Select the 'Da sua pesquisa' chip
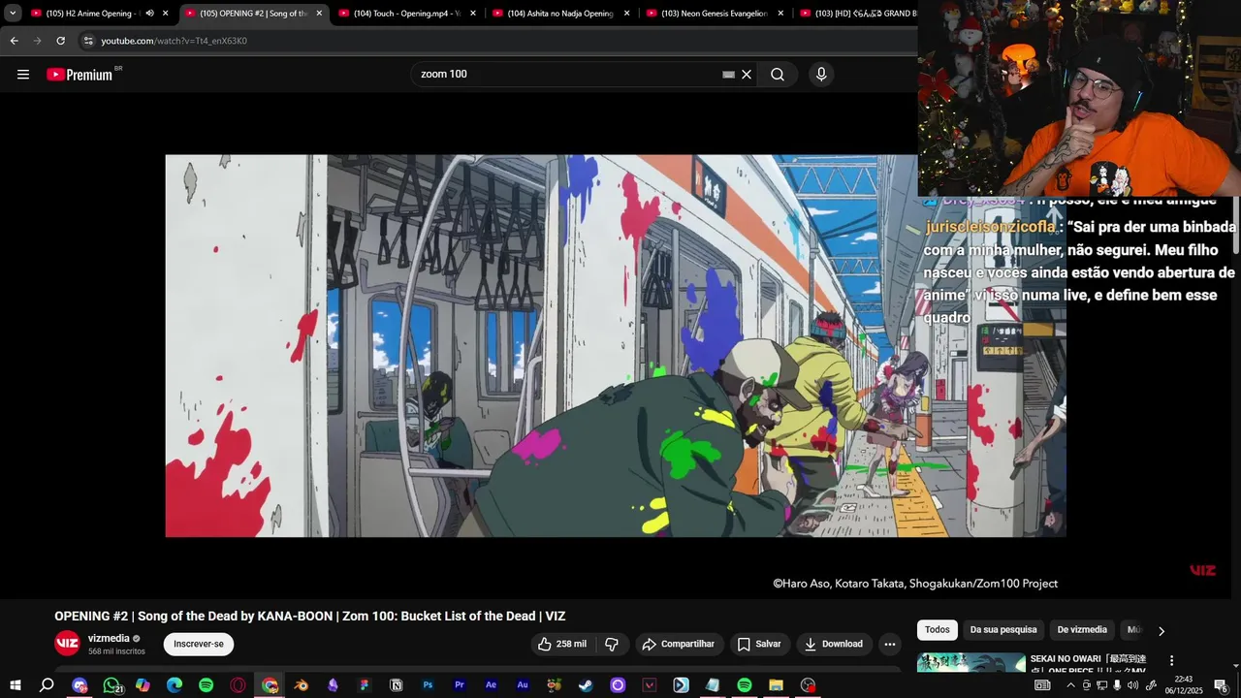 [x=1003, y=630]
